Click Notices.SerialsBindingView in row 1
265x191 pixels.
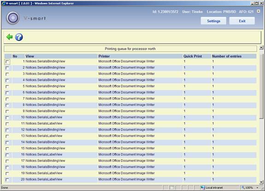point(45,61)
